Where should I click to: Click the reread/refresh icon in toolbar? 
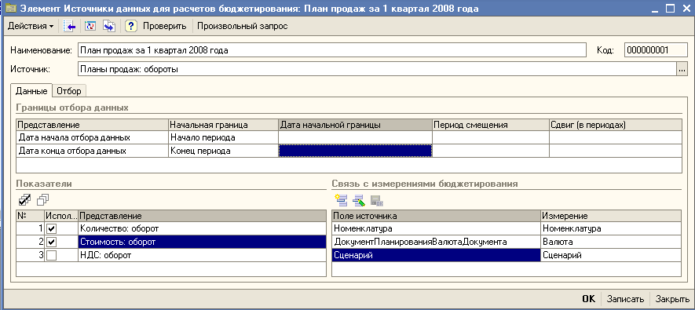click(90, 26)
